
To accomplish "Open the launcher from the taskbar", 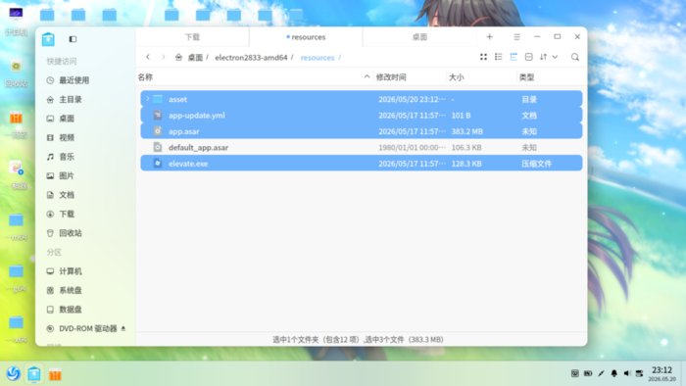I will [x=13, y=374].
